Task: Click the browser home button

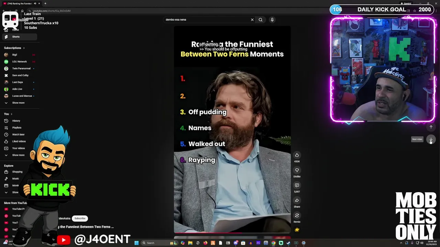Action: tap(22, 11)
